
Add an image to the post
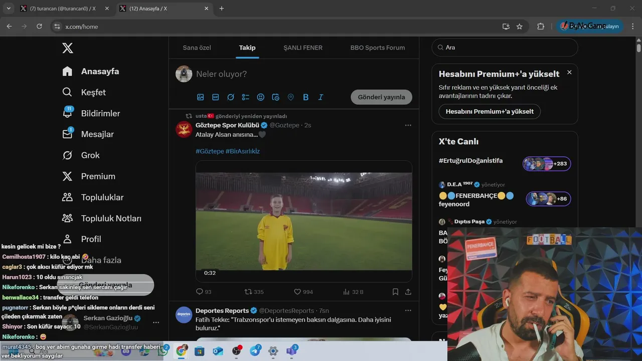point(201,97)
